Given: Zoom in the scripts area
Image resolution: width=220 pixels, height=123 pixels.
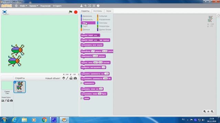Looking at the screenshot, I should coord(212,111).
